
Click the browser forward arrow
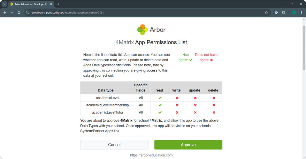(12, 13)
